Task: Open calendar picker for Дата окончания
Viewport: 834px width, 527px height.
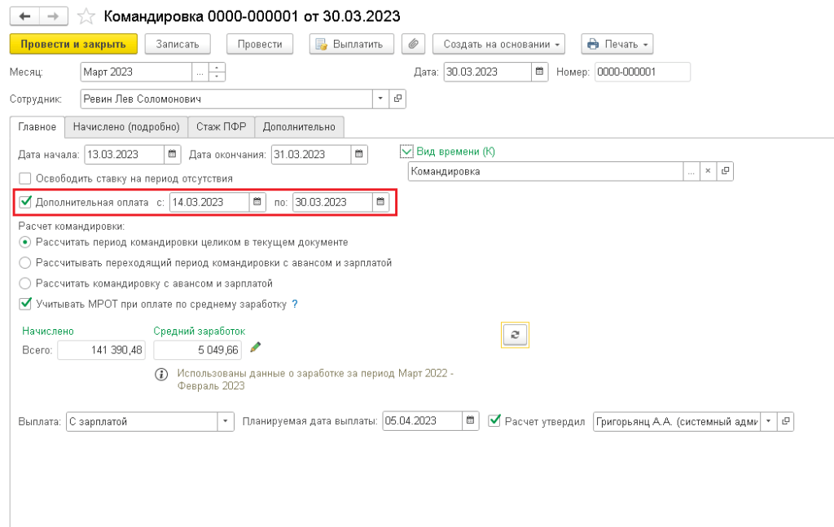Action: 358,155
